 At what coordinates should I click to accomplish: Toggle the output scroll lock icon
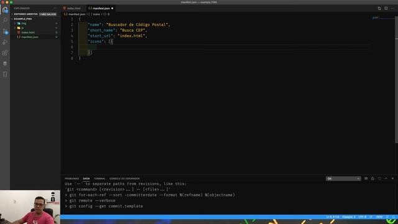point(373,179)
